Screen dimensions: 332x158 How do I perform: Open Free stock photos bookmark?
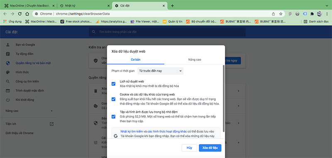(76, 22)
